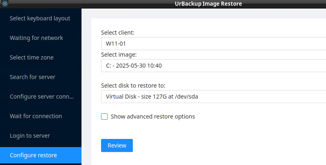Viewport: 326px width, 165px height.
Task: Open the Select client dropdown showing W11-01
Action: (x=212, y=44)
